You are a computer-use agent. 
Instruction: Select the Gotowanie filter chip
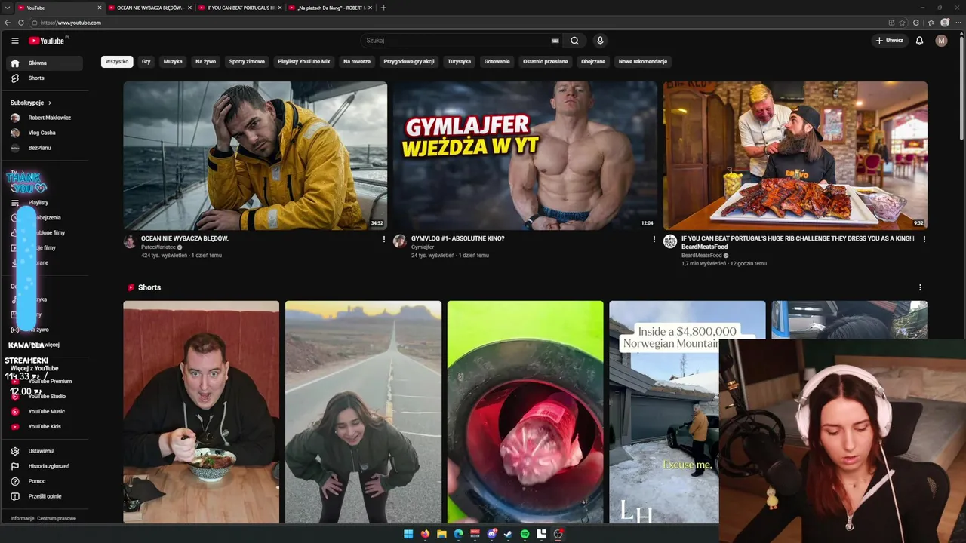497,62
